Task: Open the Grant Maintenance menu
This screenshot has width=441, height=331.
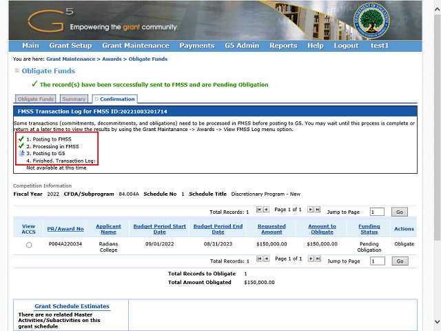Action: (x=135, y=46)
